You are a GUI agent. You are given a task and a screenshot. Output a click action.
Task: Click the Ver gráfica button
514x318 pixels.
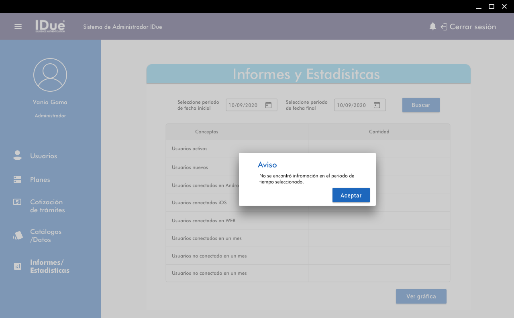pyautogui.click(x=421, y=296)
